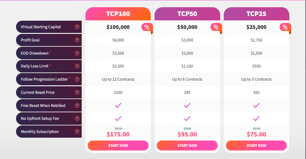The width and height of the screenshot is (306, 159).
Task: Select the TCP25 plan header
Action: click(256, 14)
